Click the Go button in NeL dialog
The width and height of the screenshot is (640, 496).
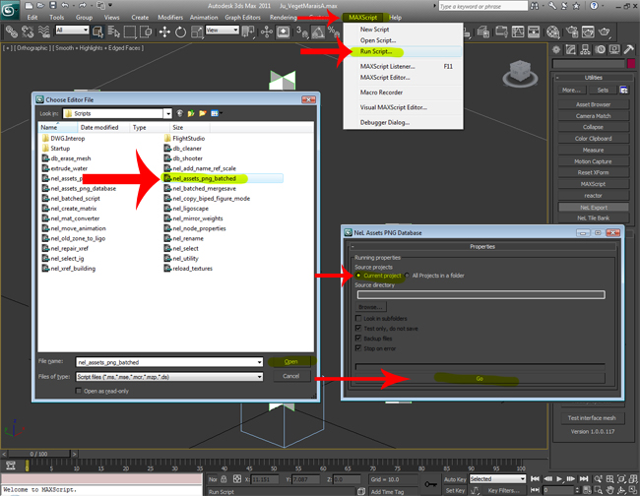tap(480, 379)
